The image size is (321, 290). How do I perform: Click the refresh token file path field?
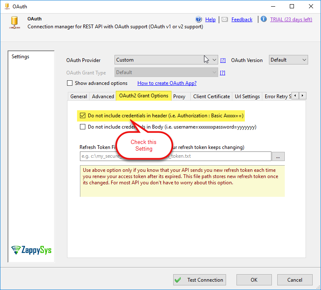coord(175,156)
